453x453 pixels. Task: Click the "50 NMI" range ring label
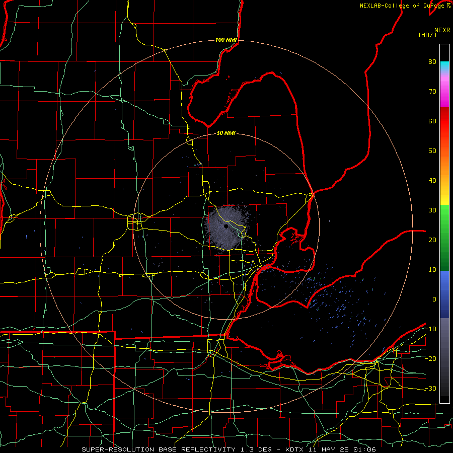coord(226,133)
